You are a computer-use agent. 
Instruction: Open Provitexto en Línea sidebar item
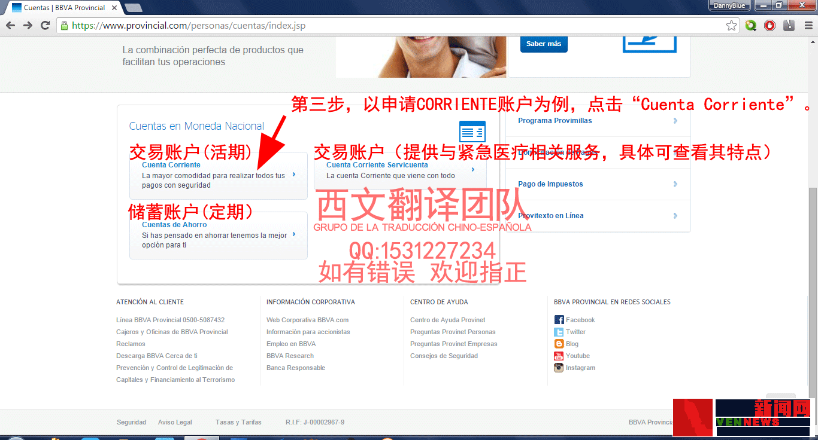[551, 216]
